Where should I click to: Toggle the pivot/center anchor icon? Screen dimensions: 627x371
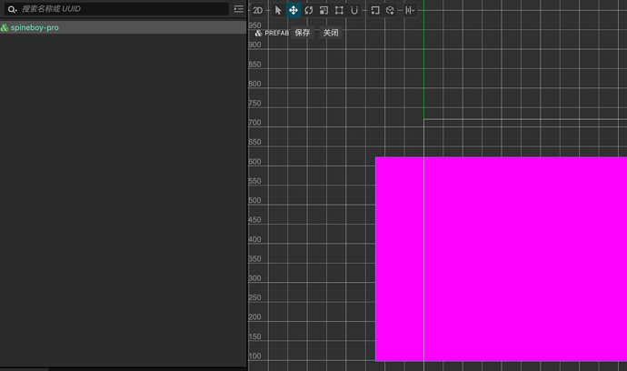point(375,10)
